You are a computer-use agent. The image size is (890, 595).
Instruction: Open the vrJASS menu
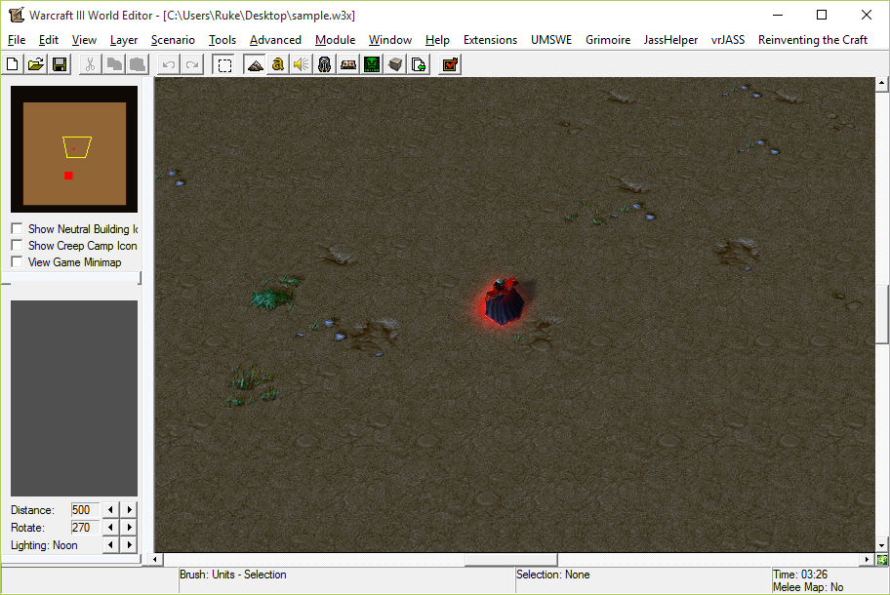pos(728,40)
